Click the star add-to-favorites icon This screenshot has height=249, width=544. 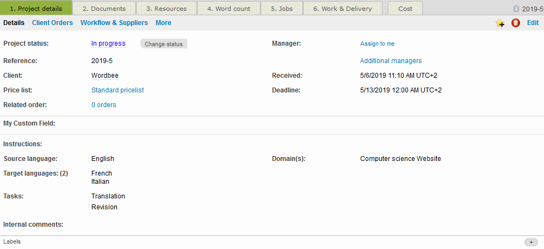500,23
